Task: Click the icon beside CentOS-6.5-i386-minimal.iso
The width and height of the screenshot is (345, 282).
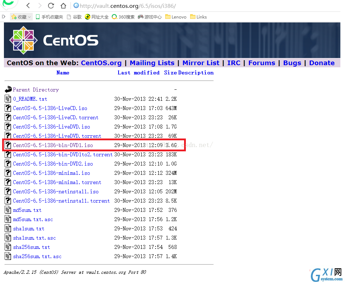Action: [x=8, y=172]
